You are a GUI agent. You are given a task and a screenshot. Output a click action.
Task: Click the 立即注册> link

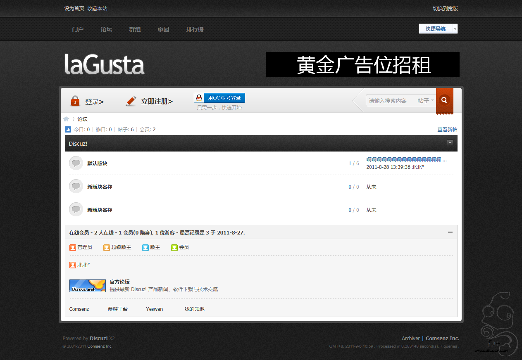tap(157, 101)
